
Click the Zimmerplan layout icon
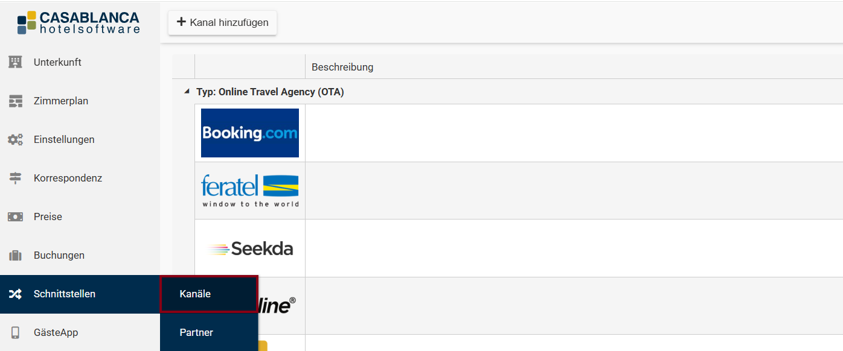click(15, 101)
